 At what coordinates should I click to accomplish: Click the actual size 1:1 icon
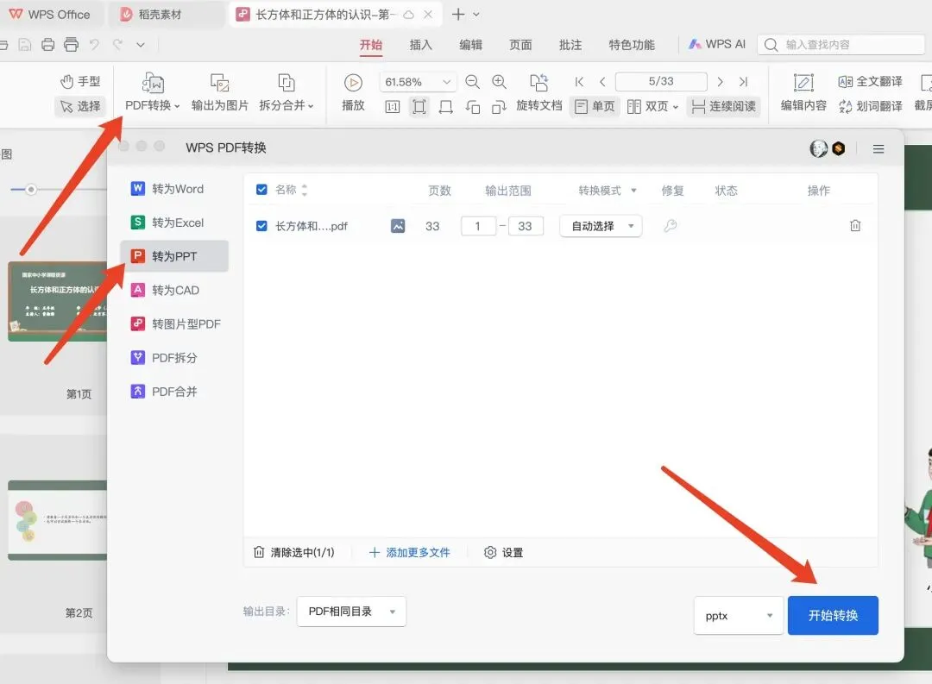pyautogui.click(x=393, y=107)
